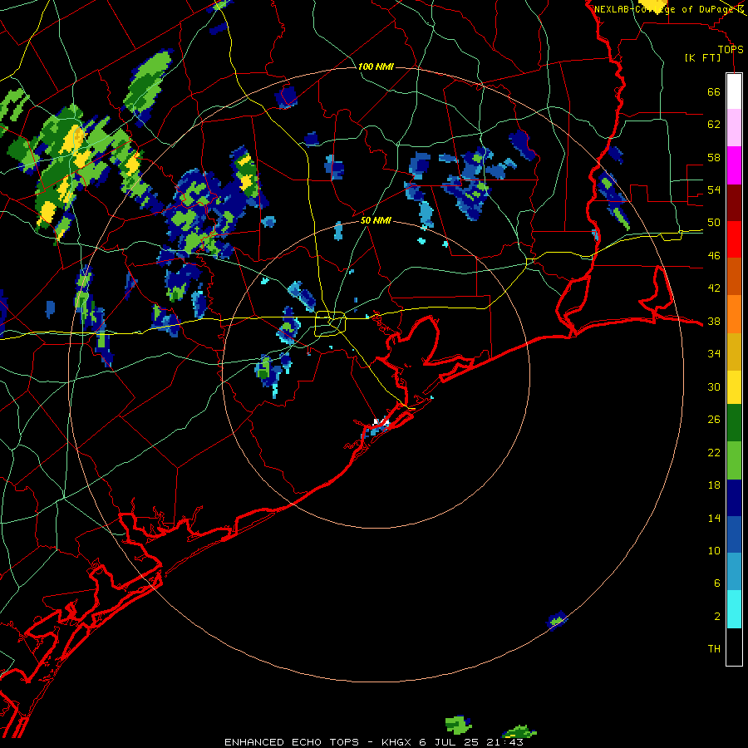
Task: Click the '14' legend label
Action: pyautogui.click(x=714, y=518)
